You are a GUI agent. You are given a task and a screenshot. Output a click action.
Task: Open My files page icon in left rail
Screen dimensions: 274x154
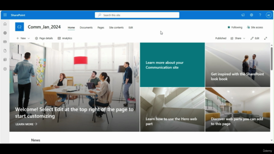coord(5,51)
